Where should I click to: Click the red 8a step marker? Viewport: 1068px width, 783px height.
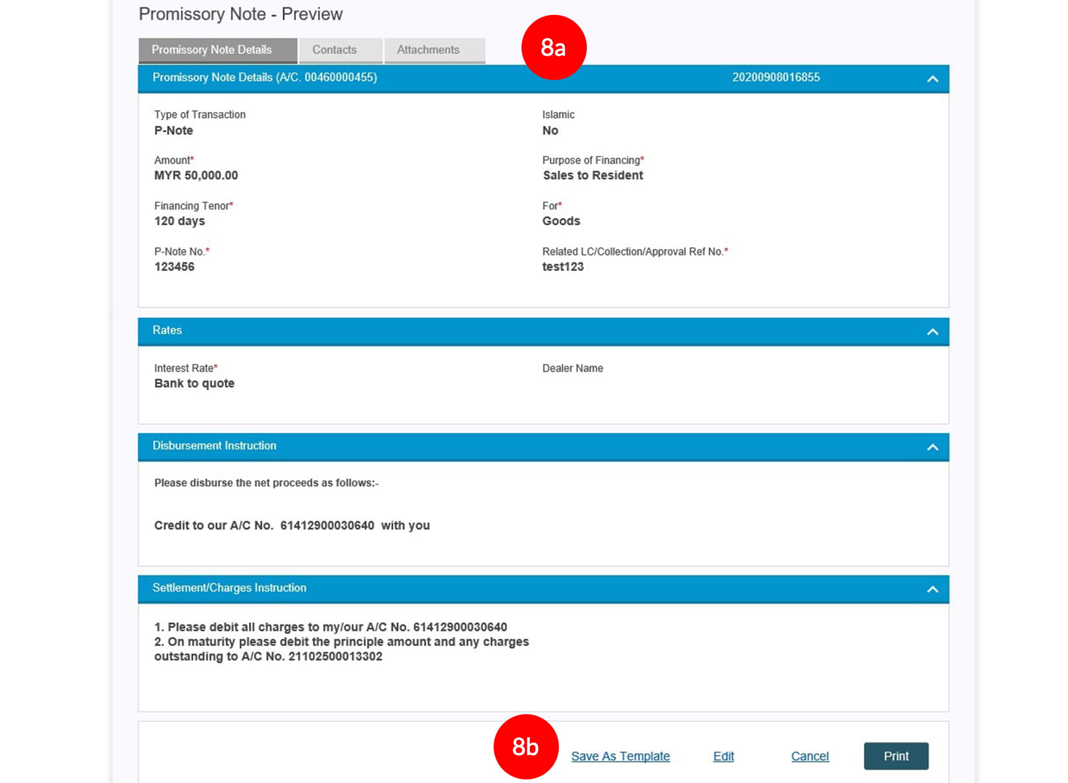553,47
